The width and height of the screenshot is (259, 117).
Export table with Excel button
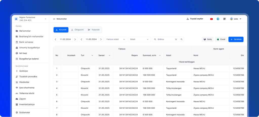coord(221,40)
